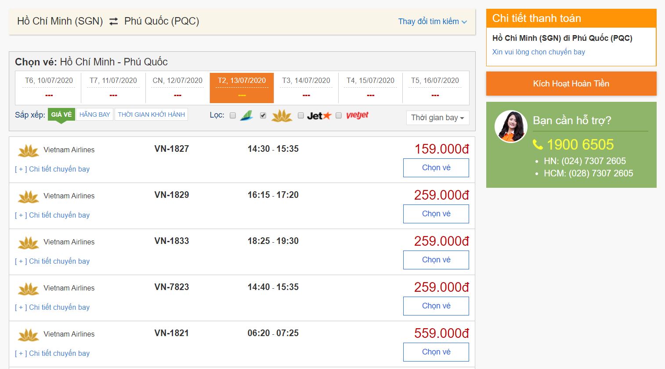Image resolution: width=665 pixels, height=369 pixels.
Task: Sort by 'THỜI GIAN KHỞI HÀNH'
Action: click(152, 115)
